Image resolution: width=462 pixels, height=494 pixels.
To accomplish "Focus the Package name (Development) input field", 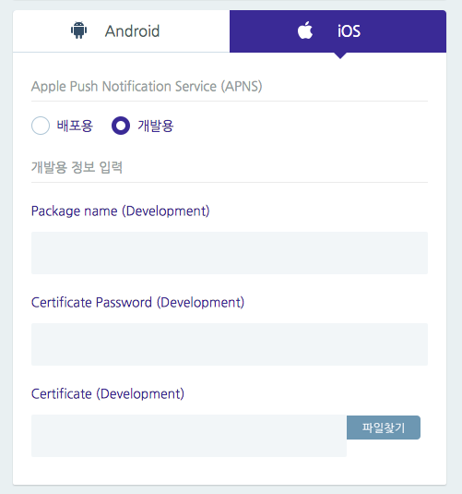I will pos(230,253).
